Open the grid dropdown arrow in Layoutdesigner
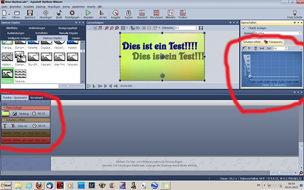The width and height of the screenshot is (304, 190). point(127,28)
